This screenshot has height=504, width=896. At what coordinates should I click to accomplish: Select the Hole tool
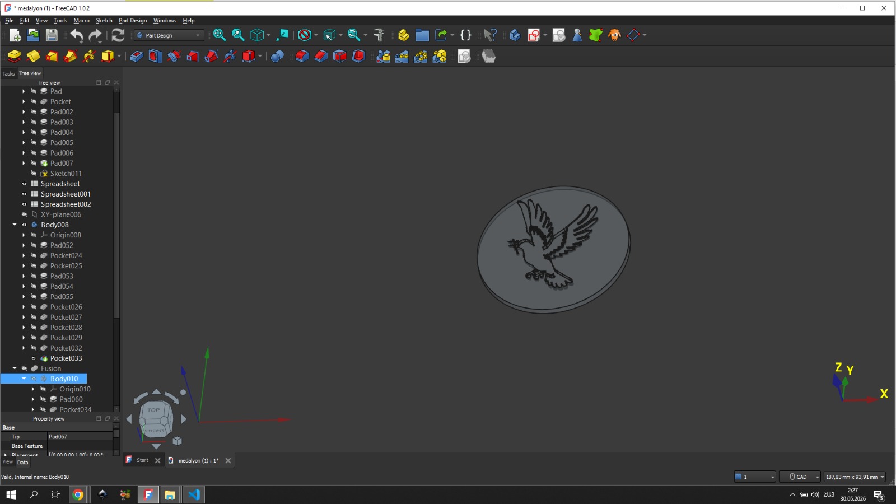tap(155, 56)
